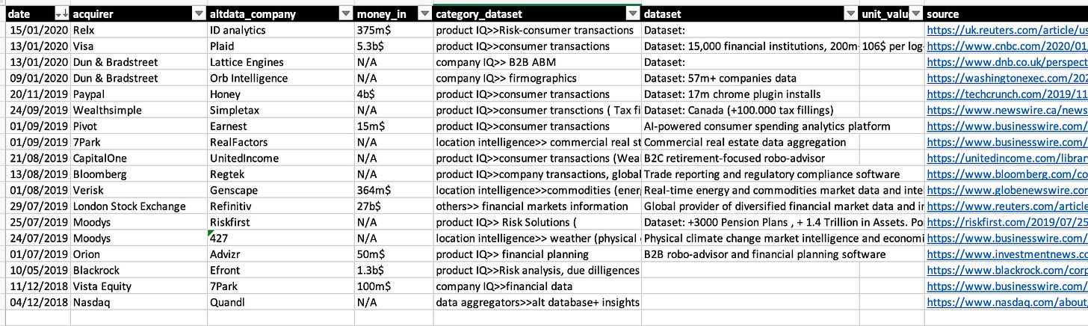Open the category_dataset filter dropdown
This screenshot has height=326, width=1088.
tap(633, 14)
